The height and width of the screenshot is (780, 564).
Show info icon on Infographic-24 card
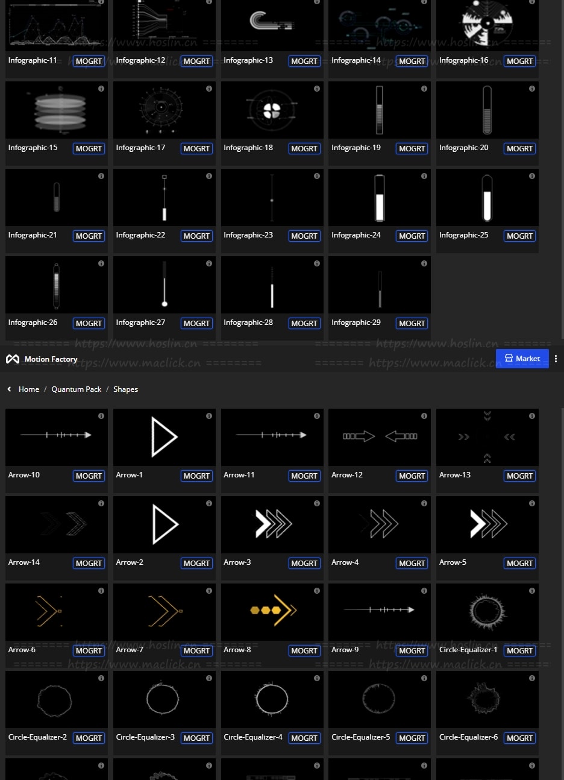(x=424, y=176)
